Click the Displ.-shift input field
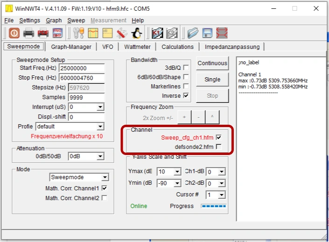Screen dimensions: 329x242 (x=86, y=117)
